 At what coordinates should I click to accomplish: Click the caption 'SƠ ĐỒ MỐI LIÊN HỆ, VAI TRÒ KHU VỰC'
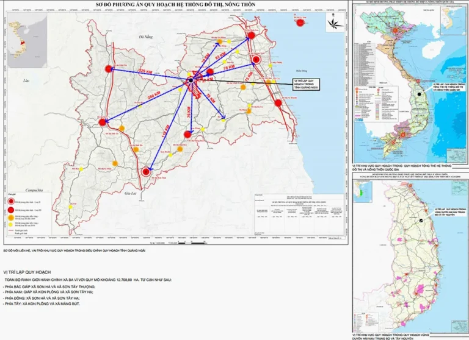click(x=74, y=251)
